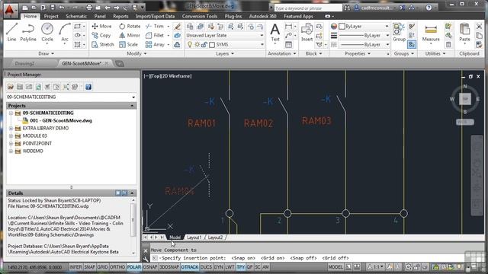488x274 pixels.
Task: Click the Copy tool
Action: click(x=101, y=36)
